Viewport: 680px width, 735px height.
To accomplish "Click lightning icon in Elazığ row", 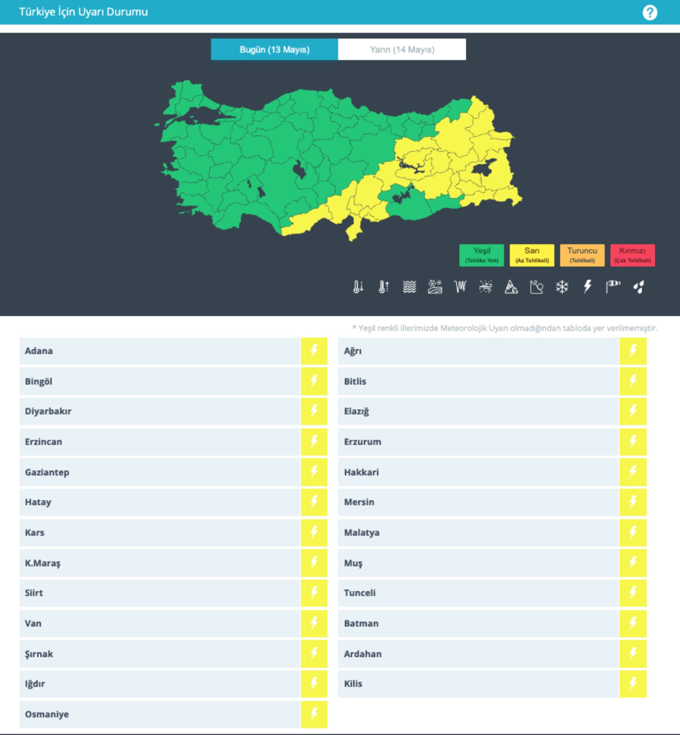I will (x=633, y=411).
